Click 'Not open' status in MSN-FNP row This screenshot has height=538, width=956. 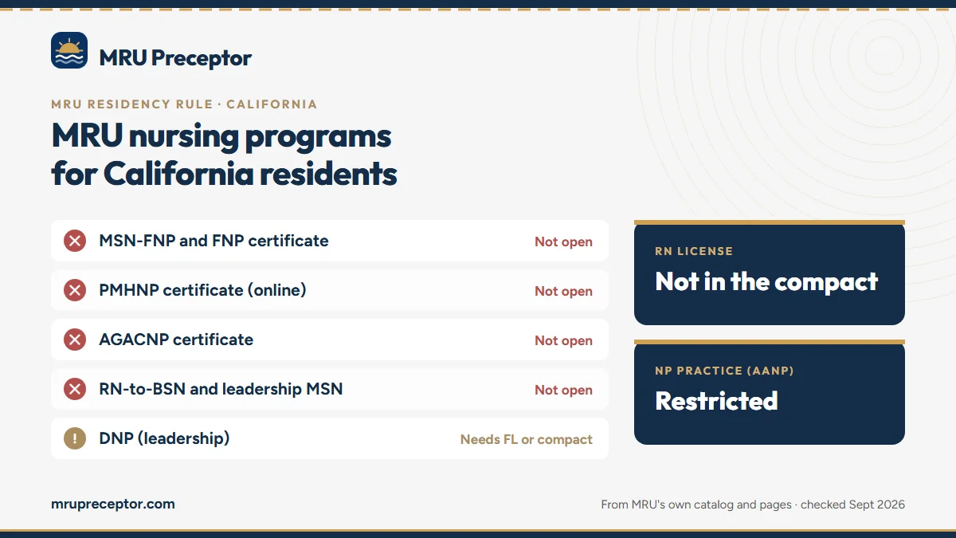(x=563, y=242)
